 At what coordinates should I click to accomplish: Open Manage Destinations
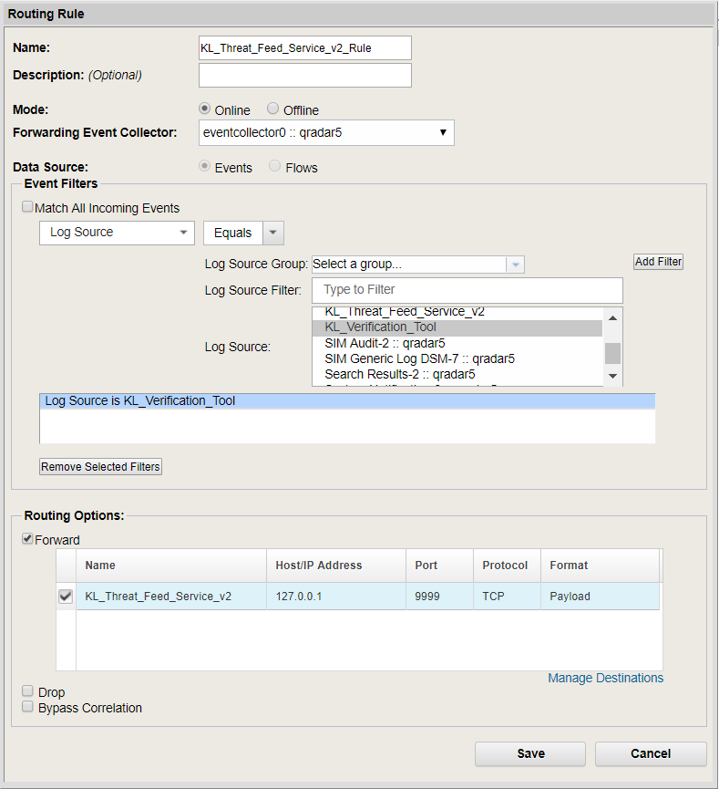click(x=605, y=678)
